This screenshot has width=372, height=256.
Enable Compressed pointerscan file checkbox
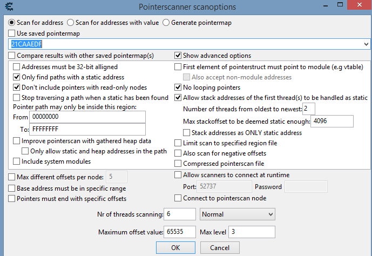pyautogui.click(x=179, y=164)
